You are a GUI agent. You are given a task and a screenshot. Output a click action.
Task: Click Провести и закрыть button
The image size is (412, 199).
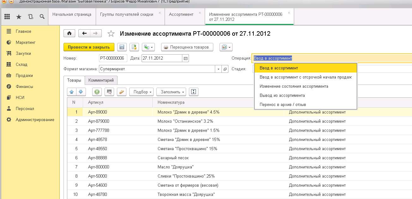(88, 47)
